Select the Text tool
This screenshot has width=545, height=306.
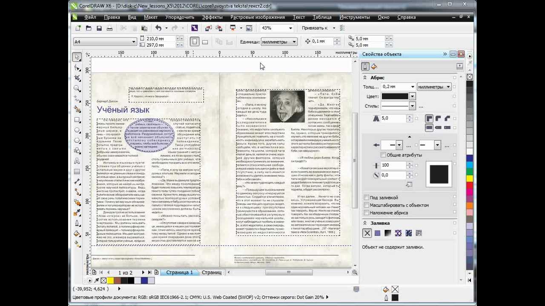click(77, 161)
